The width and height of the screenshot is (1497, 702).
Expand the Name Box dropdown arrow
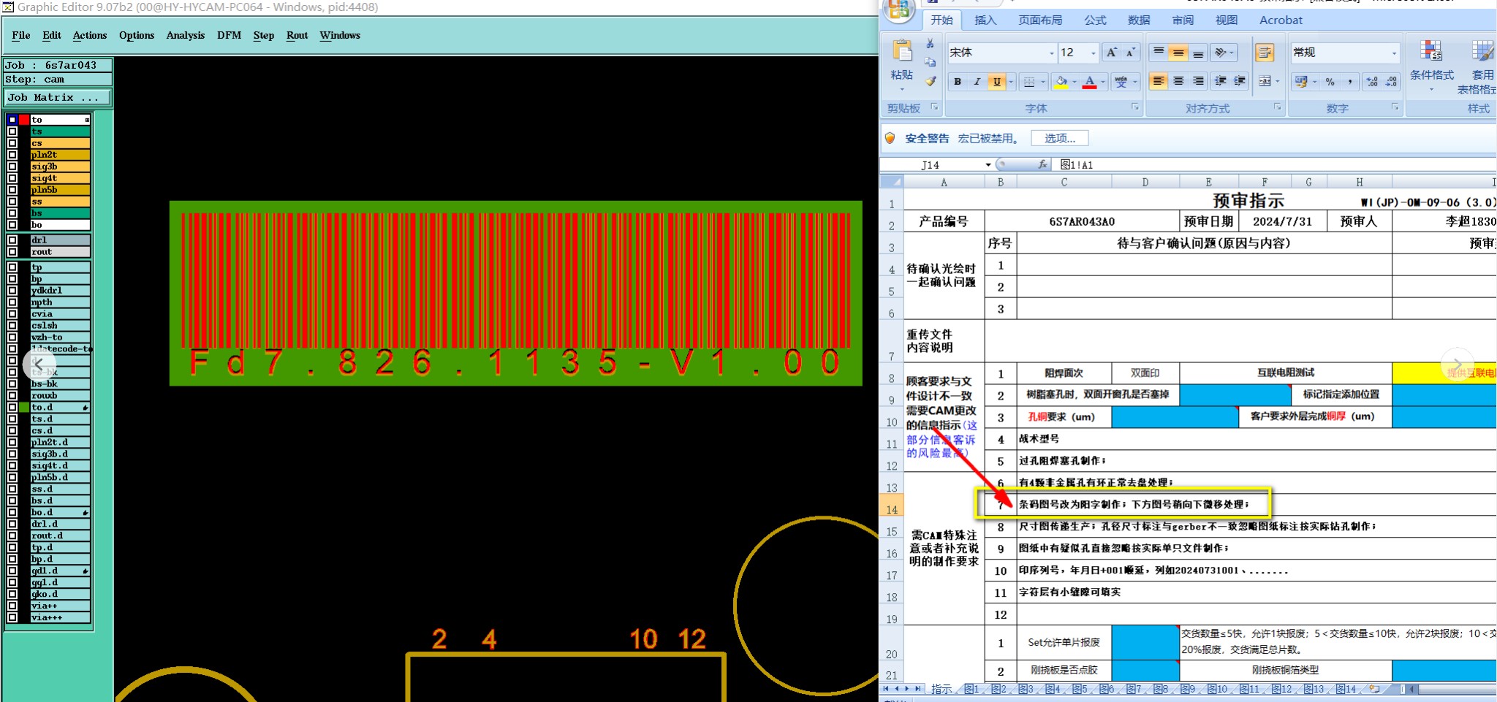click(x=988, y=165)
